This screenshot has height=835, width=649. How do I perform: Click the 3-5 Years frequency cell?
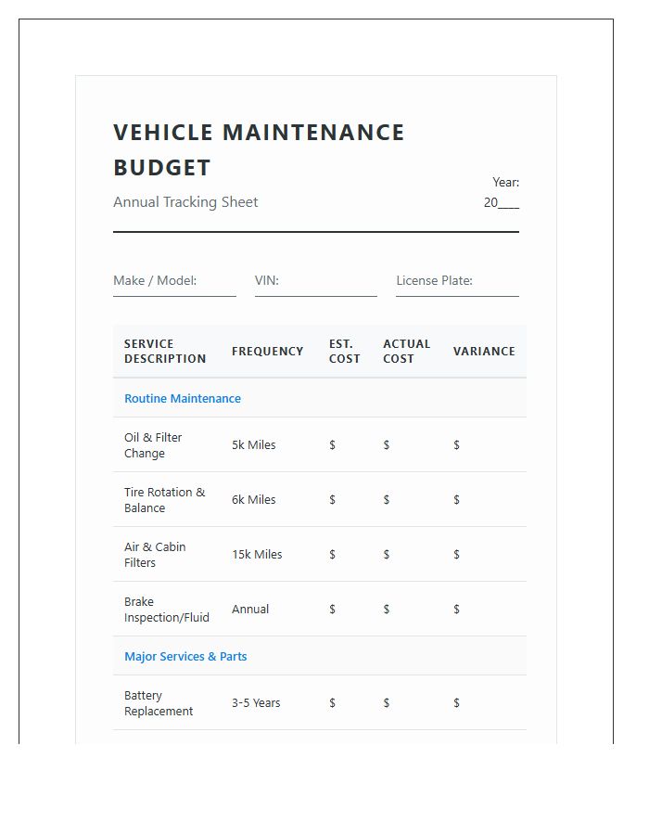269,703
